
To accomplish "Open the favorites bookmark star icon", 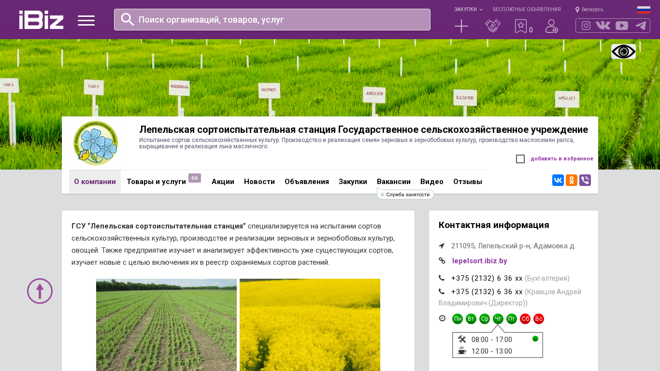I will [x=520, y=26].
